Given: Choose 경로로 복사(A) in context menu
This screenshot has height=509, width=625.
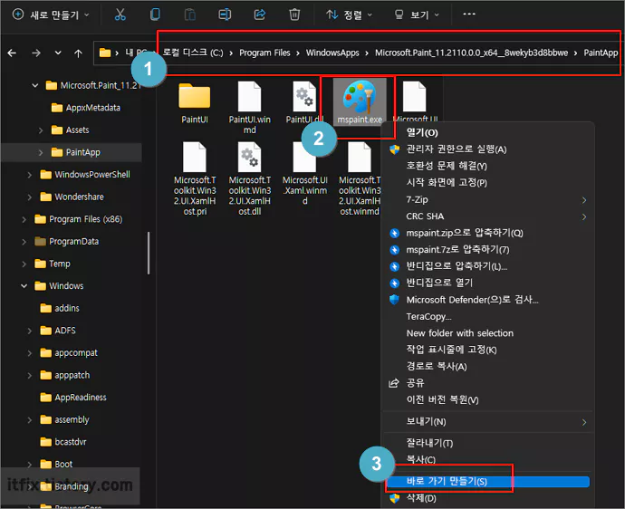Looking at the screenshot, I should [x=487, y=366].
